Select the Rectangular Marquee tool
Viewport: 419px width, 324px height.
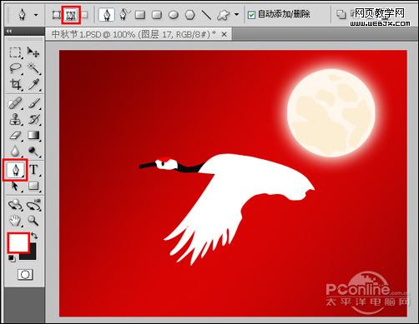pos(15,52)
